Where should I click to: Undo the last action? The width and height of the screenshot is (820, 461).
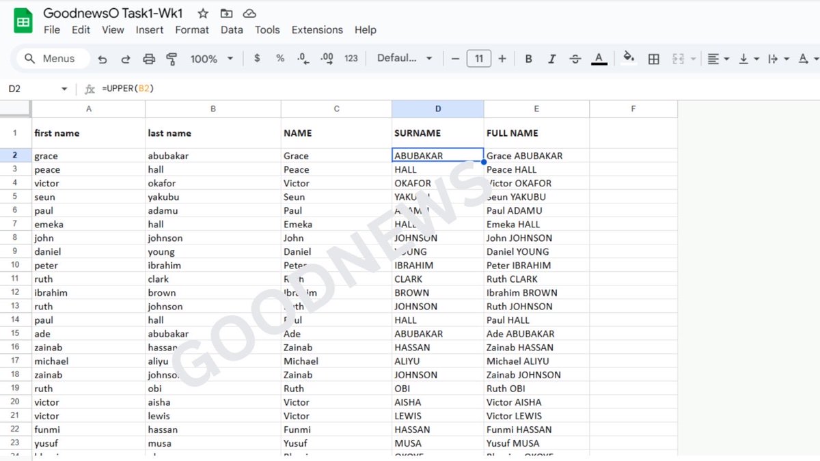pos(102,59)
